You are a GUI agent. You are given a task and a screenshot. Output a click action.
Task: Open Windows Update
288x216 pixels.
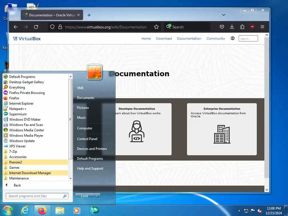tap(36, 141)
